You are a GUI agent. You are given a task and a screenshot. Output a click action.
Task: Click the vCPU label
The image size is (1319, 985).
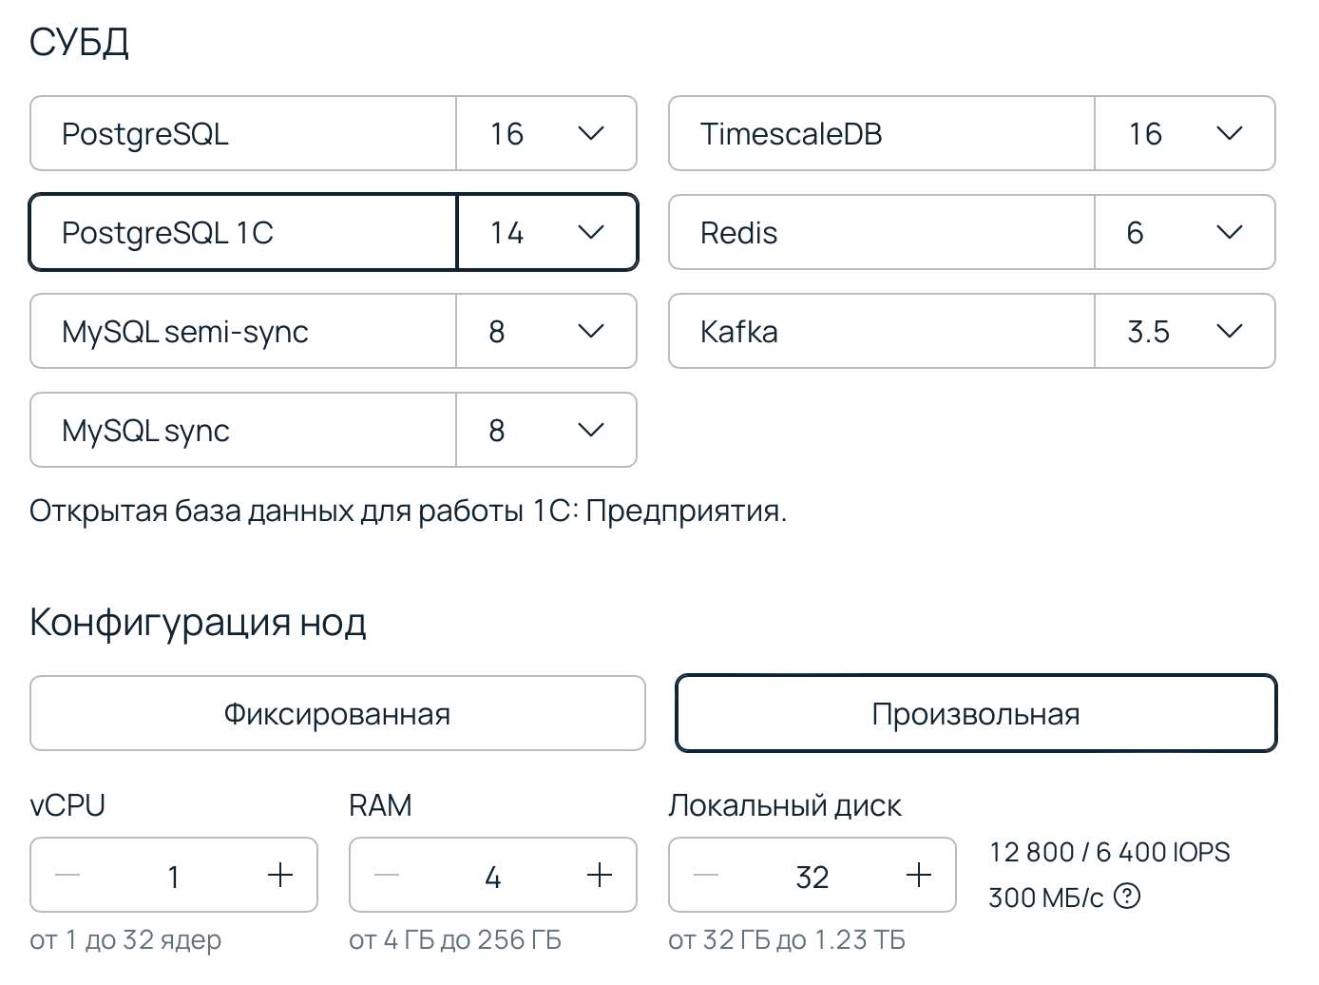tap(67, 805)
